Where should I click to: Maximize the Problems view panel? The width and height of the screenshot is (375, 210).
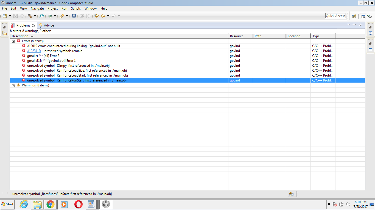tap(360, 25)
